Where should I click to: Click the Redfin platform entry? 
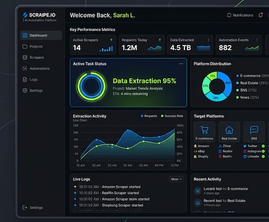coord(225,157)
